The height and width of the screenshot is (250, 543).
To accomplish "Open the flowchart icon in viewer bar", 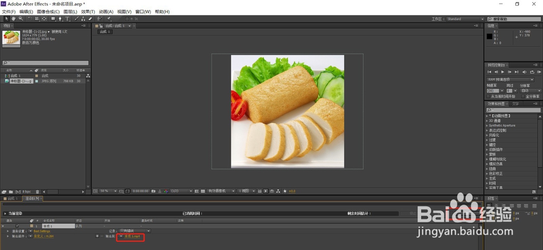I will 279,191.
